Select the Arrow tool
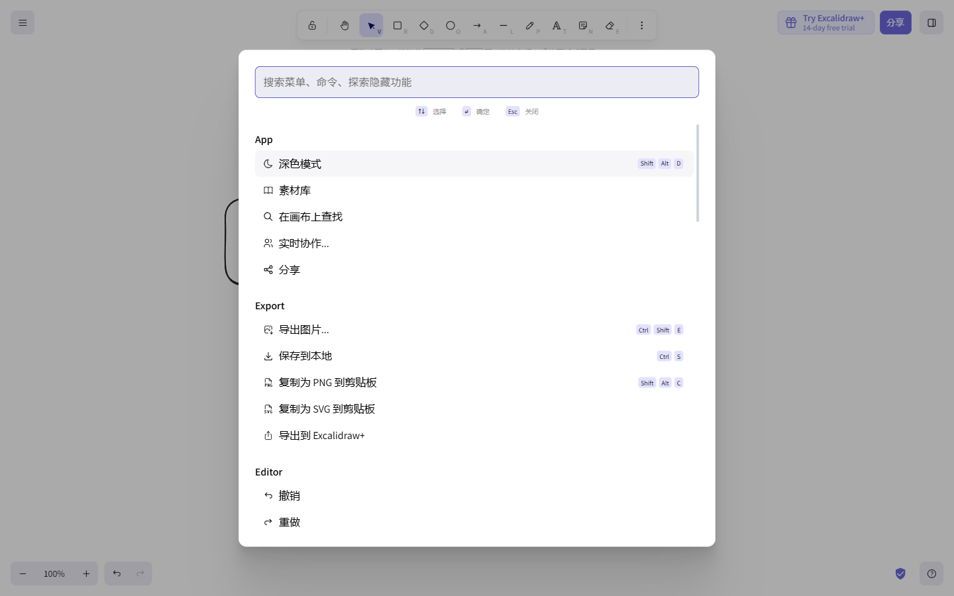 [477, 25]
